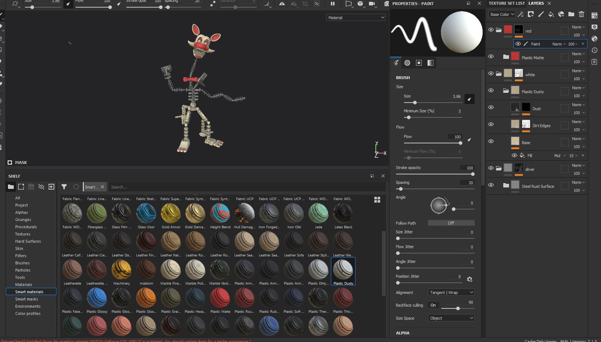Hide the Dust layer
This screenshot has height=342, width=601.
(x=491, y=108)
